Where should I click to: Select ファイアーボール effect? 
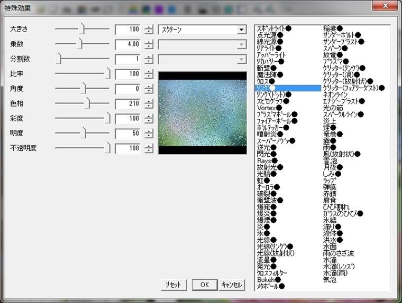[x=277, y=121]
